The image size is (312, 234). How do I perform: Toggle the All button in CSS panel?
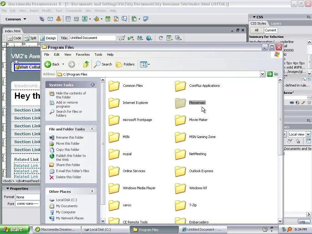257,30
